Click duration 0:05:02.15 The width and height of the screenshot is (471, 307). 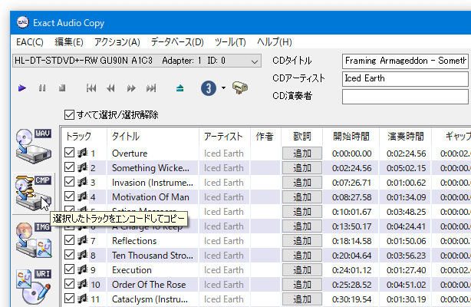click(406, 168)
